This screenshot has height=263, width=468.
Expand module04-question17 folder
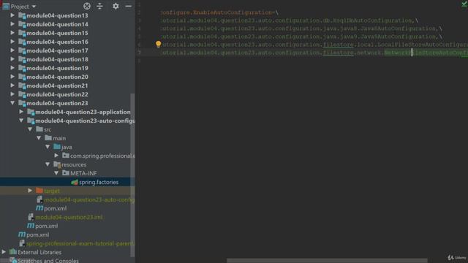[x=12, y=50]
